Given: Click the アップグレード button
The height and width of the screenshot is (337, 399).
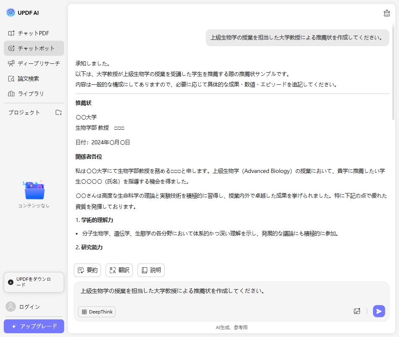Looking at the screenshot, I should (34, 326).
